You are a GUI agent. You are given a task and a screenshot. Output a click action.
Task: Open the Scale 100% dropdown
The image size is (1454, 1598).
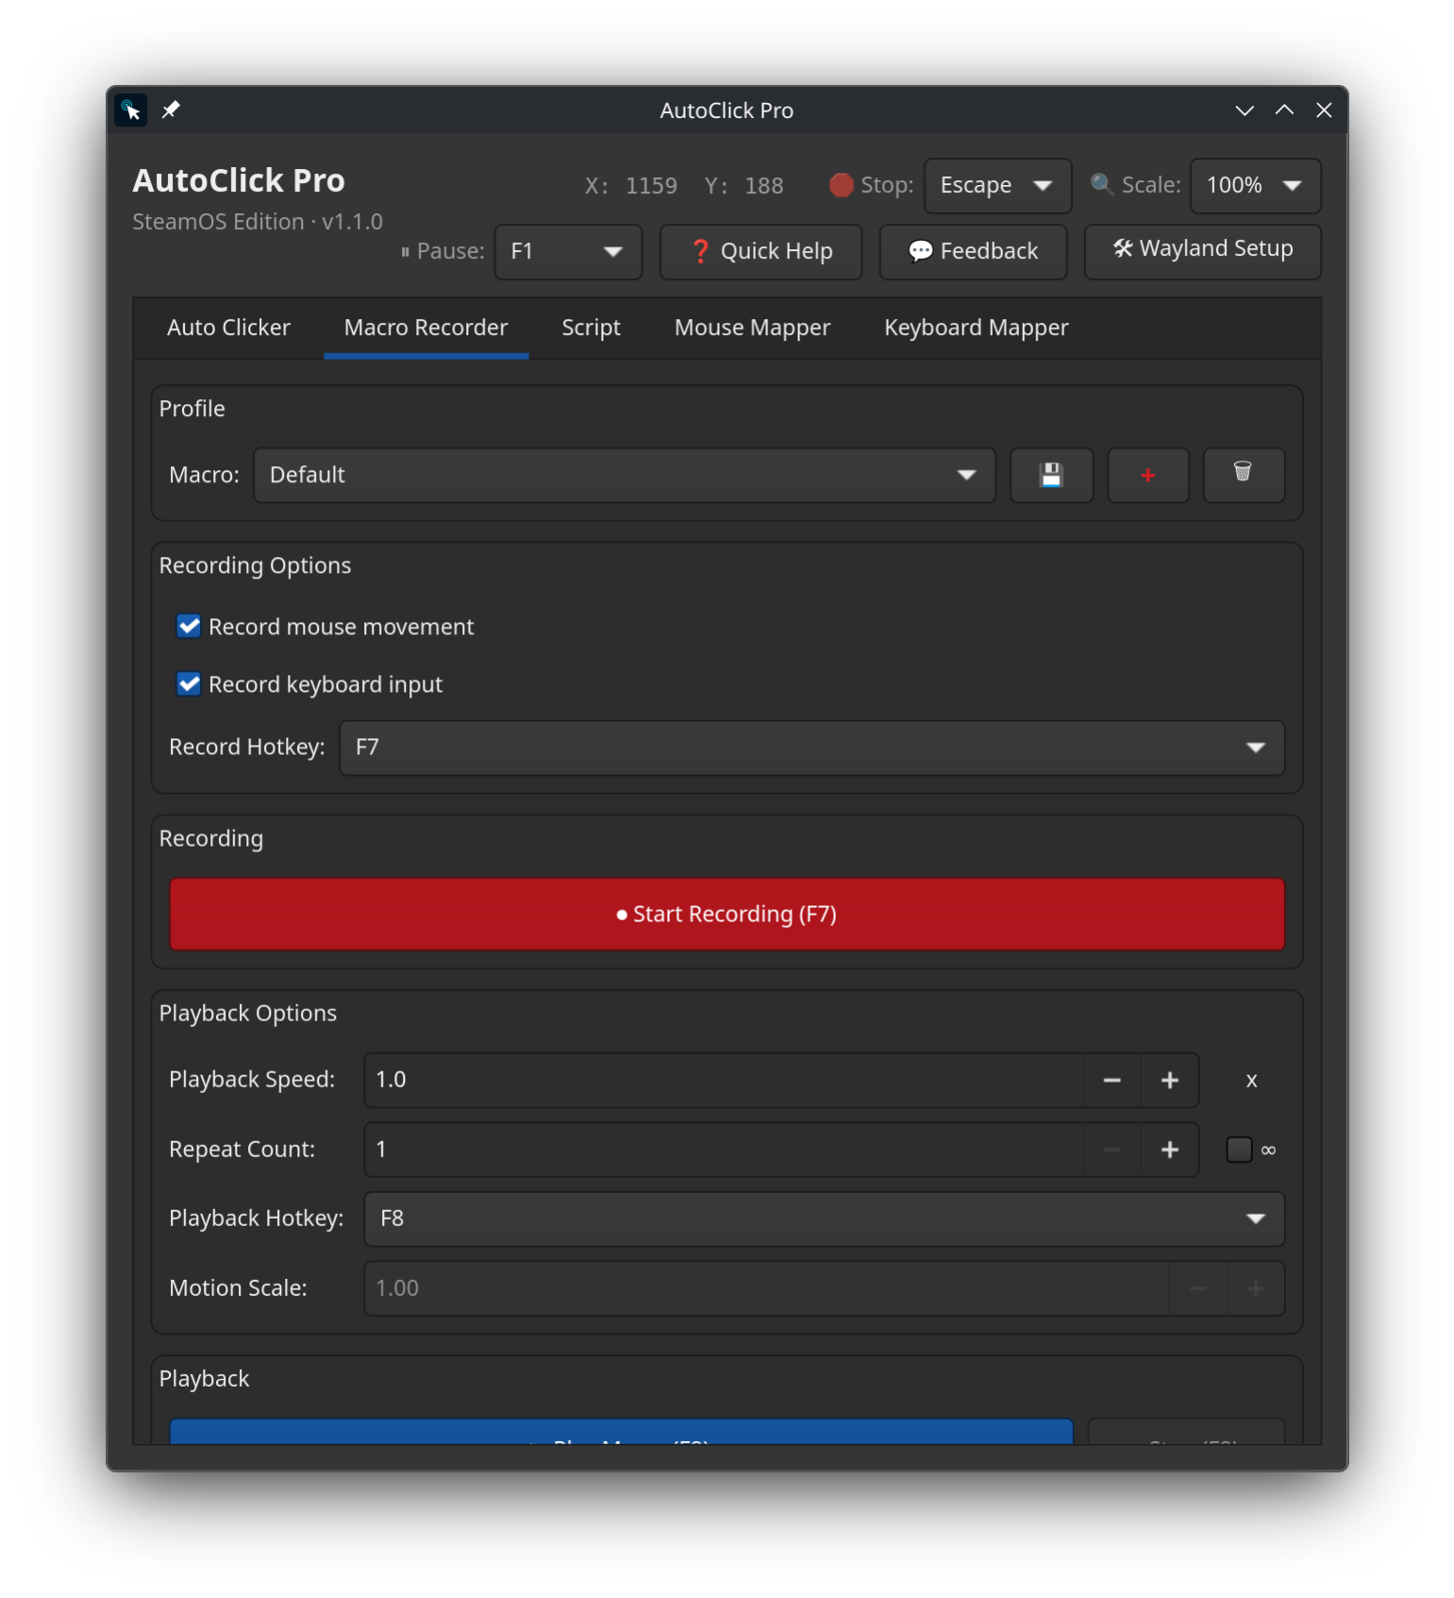pyautogui.click(x=1255, y=185)
